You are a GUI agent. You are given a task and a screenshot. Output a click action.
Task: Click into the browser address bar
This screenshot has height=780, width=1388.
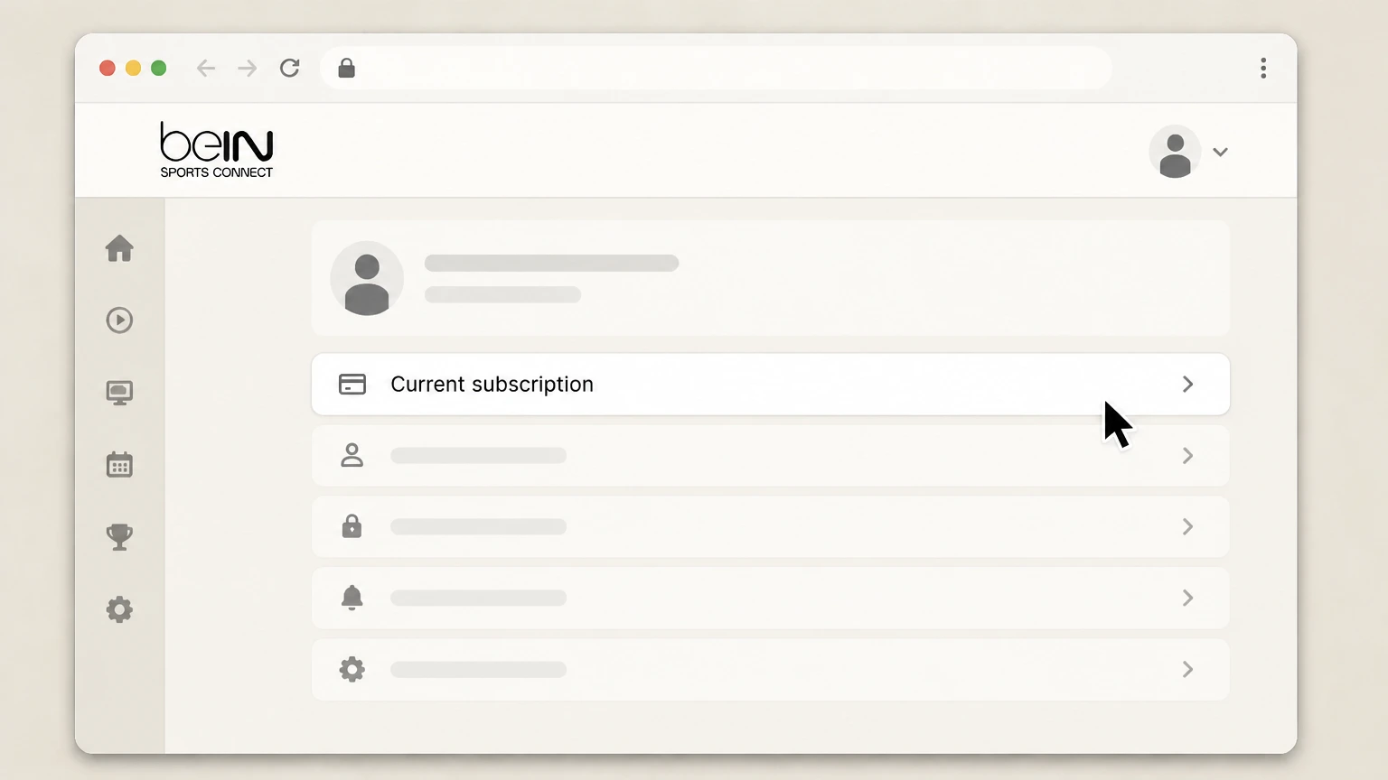[x=716, y=69]
